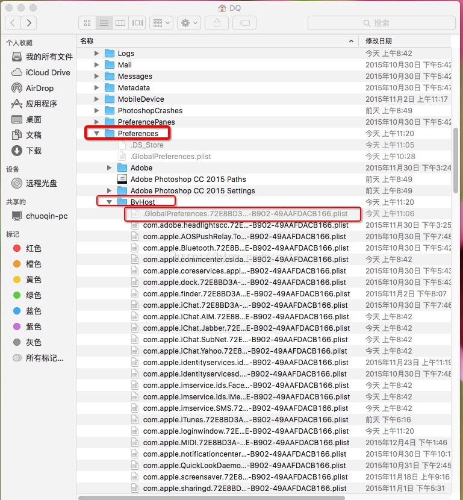Select com.apple.MIDI plist file
463x500 pixels.
246,443
